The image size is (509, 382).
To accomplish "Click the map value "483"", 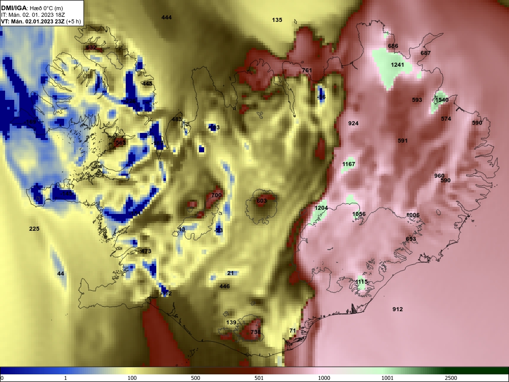I will (177, 120).
